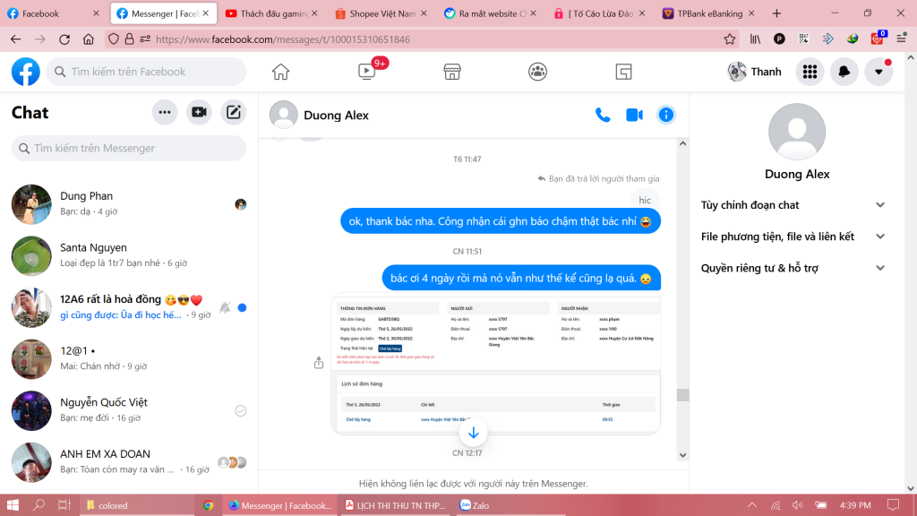The height and width of the screenshot is (516, 917).
Task: Expand Tùy chỉnh đoạn chat section
Action: point(879,205)
